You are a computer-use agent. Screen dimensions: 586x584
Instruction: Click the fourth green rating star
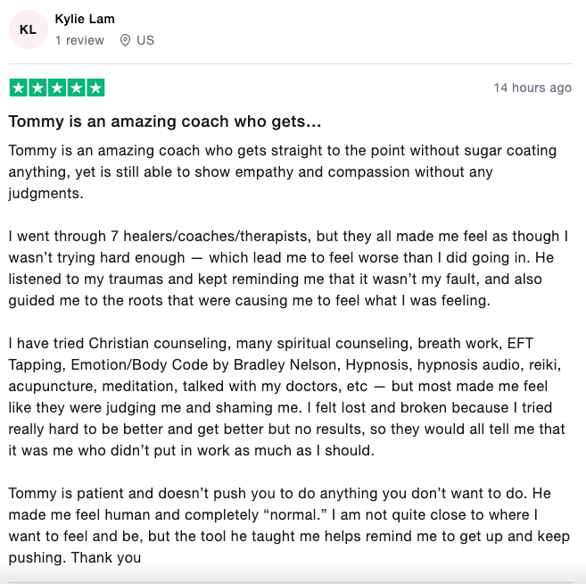pos(77,88)
